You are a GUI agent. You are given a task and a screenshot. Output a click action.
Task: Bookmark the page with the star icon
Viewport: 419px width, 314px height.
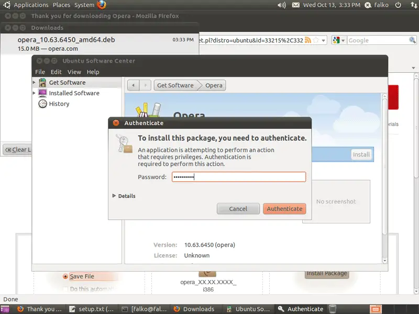(x=316, y=40)
